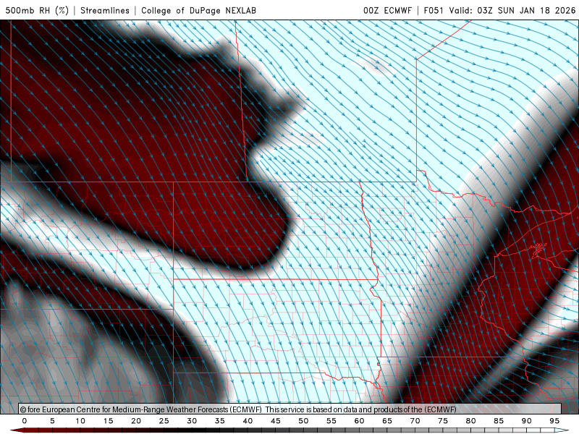Click the "Streamlines" label in header
Image resolution: width=579 pixels, height=434 pixels.
coord(105,10)
